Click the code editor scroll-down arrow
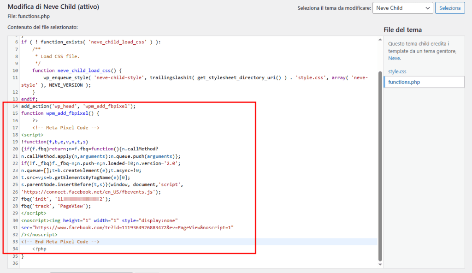The image size is (472, 273). pyautogui.click(x=380, y=265)
